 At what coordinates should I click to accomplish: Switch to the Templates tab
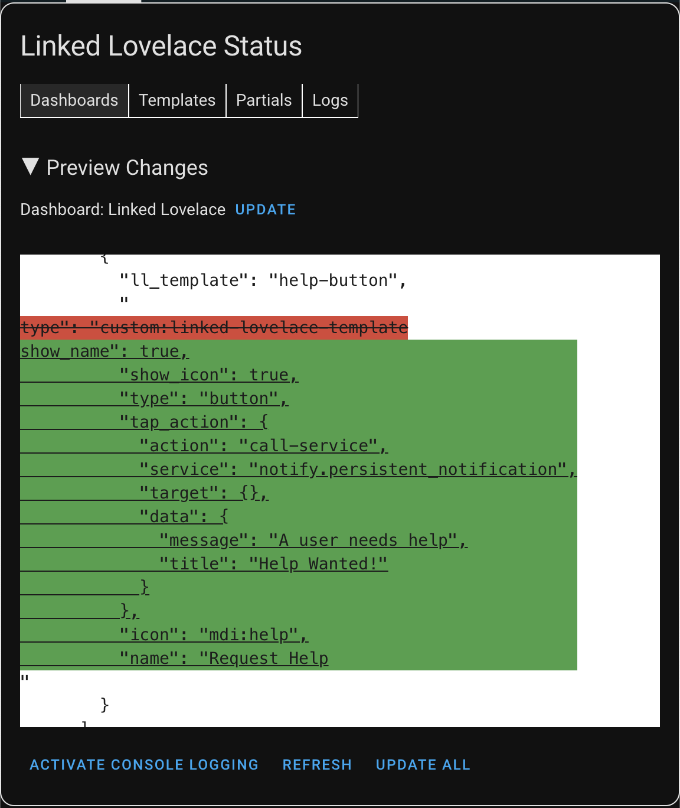(x=176, y=100)
